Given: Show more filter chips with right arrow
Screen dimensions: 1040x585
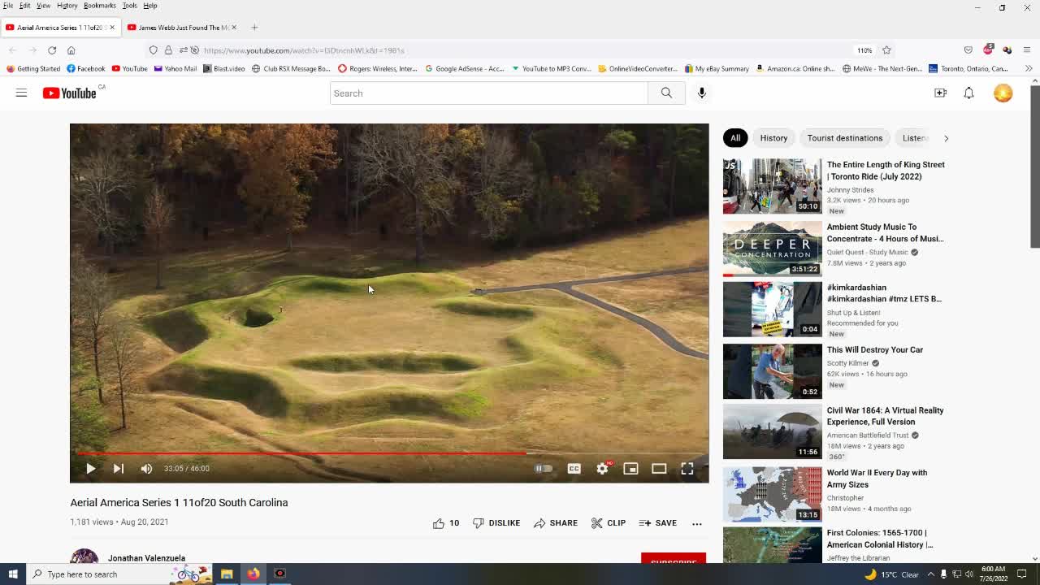Looking at the screenshot, I should point(946,138).
